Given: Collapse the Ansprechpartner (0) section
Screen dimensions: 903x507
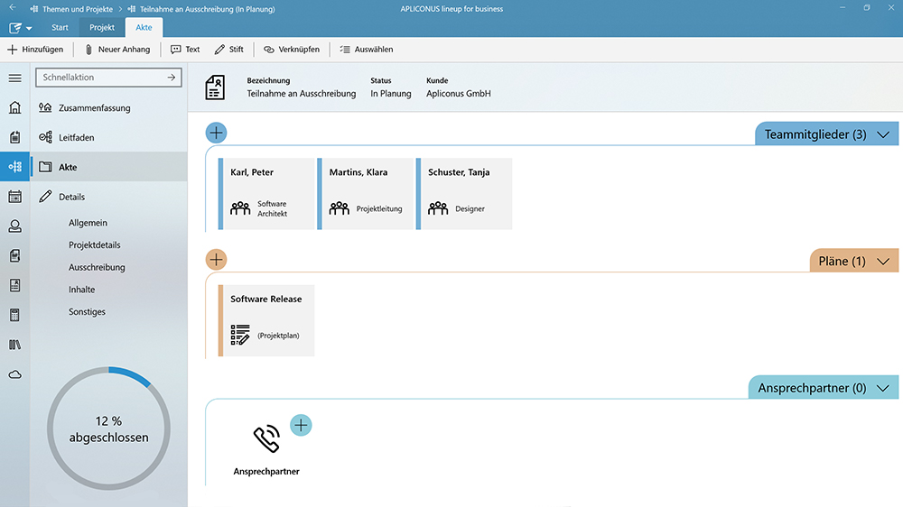Looking at the screenshot, I should (883, 389).
